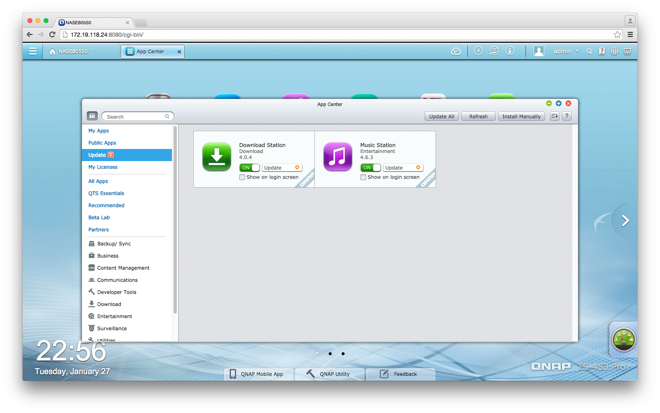Toggle Download Station ON switch

249,168
